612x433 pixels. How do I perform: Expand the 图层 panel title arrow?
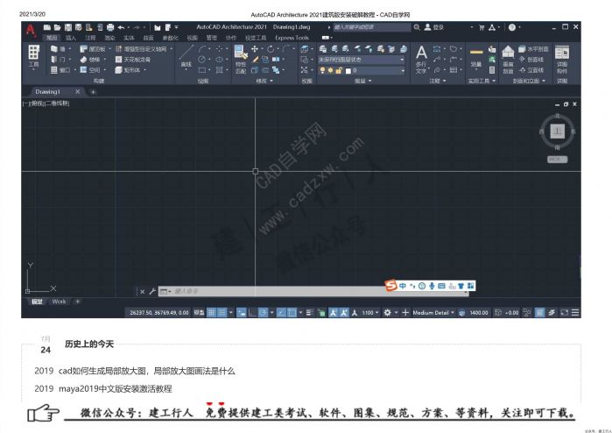click(x=370, y=81)
